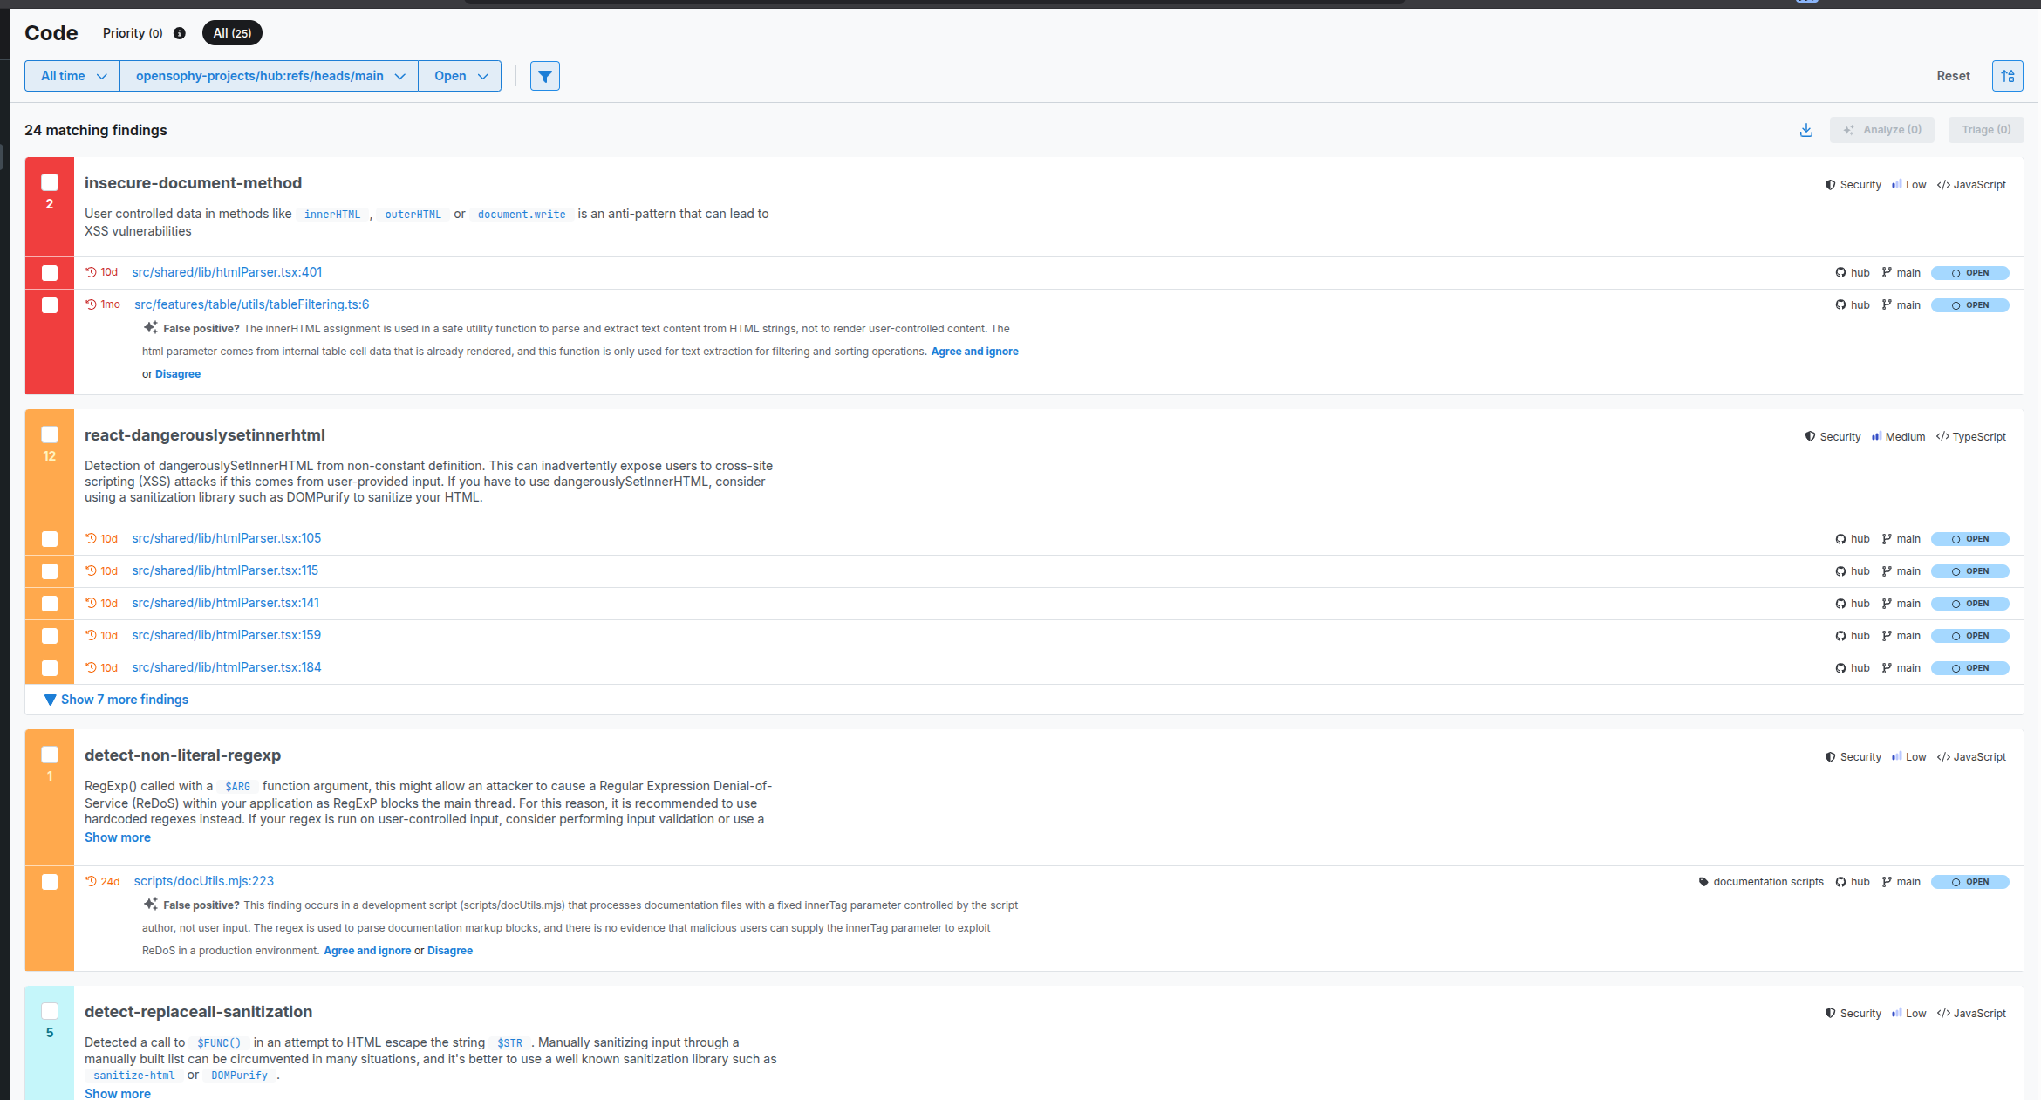Open the Open status dropdown
Viewport: 2041px width, 1100px height.
point(460,76)
